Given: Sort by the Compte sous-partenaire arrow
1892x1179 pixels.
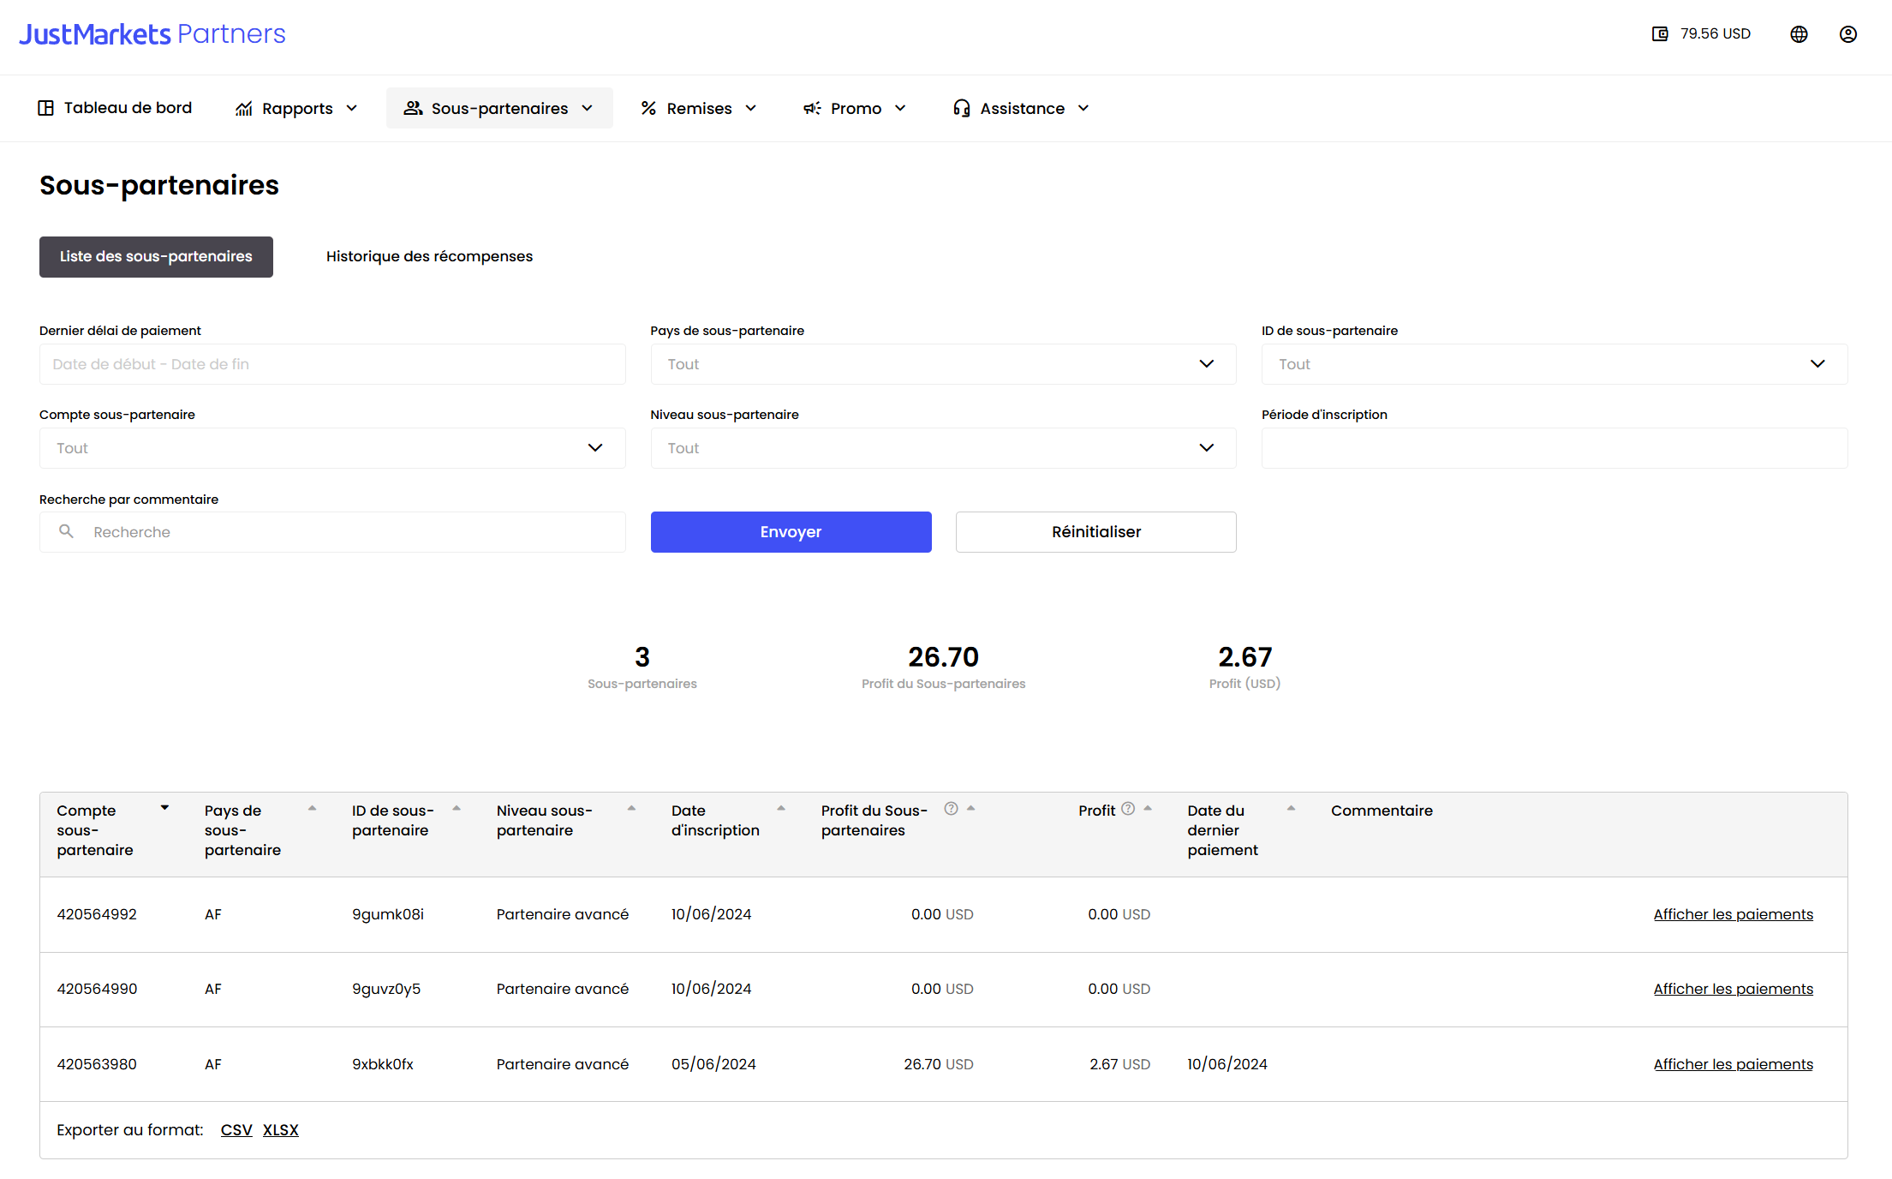Looking at the screenshot, I should click(164, 808).
